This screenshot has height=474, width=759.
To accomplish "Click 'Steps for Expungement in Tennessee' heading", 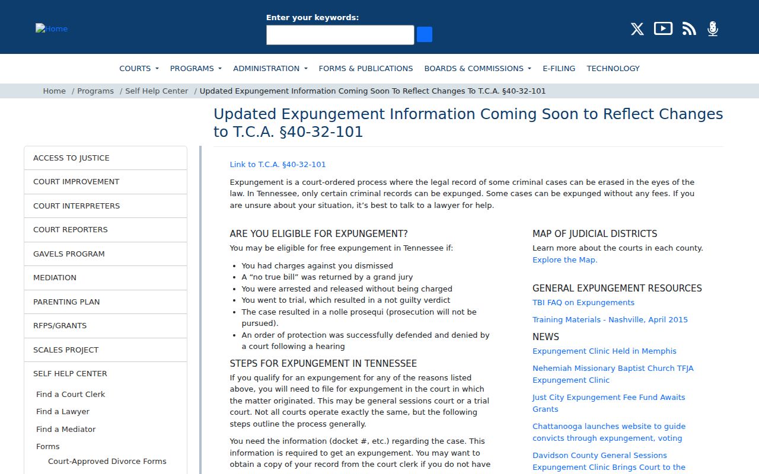I will point(323,363).
